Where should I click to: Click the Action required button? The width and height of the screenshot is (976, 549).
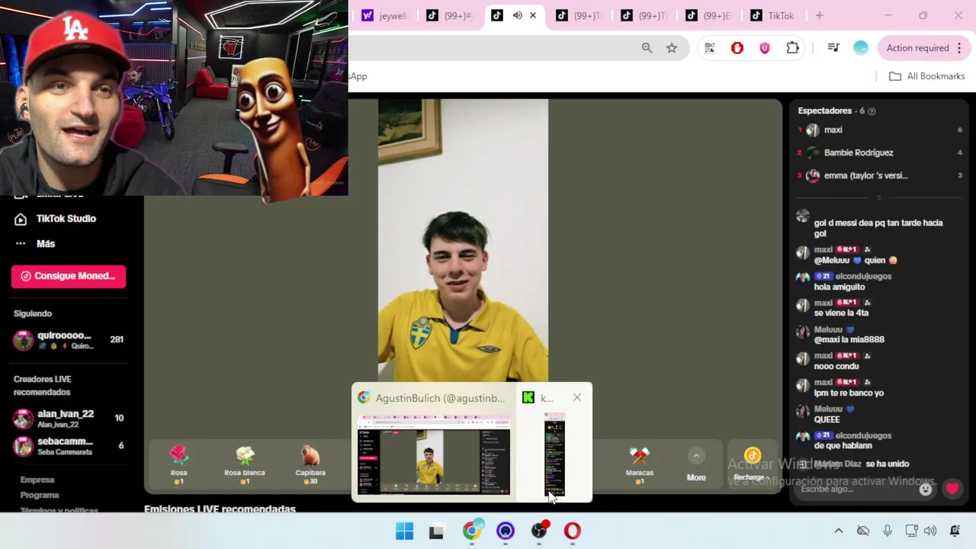tap(917, 48)
